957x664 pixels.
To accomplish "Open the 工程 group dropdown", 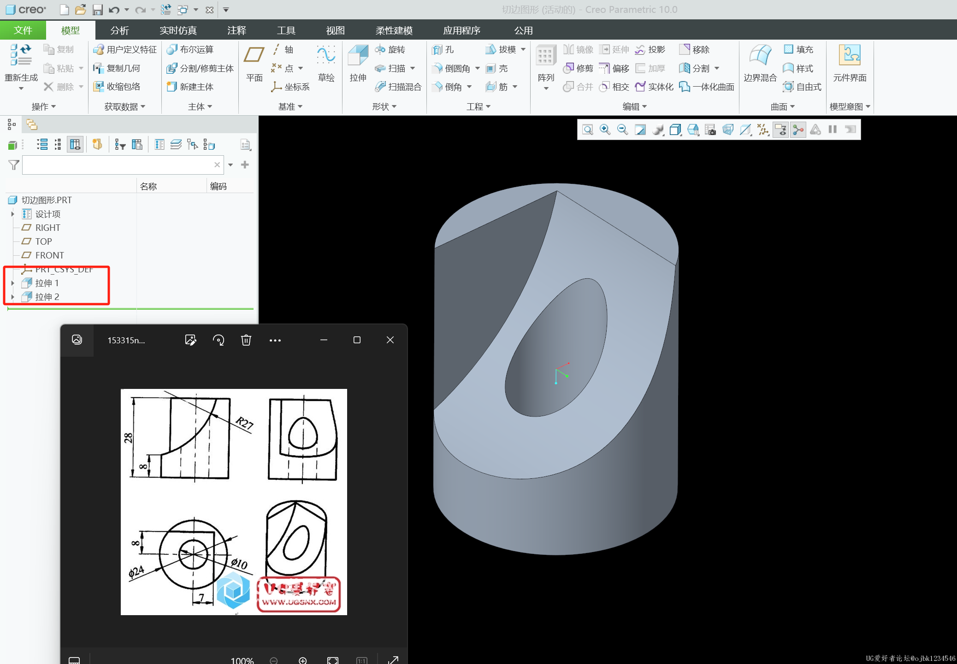I will coord(478,106).
